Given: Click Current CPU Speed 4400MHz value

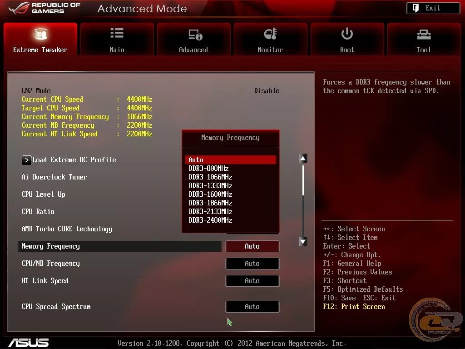Looking at the screenshot, I should click(139, 99).
